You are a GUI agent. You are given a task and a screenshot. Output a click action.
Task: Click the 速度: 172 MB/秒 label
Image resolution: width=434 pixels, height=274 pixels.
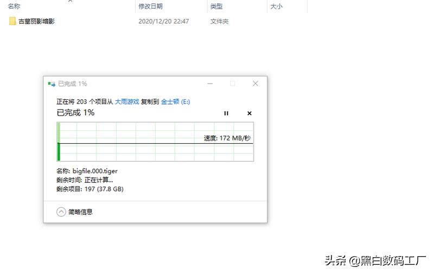227,138
